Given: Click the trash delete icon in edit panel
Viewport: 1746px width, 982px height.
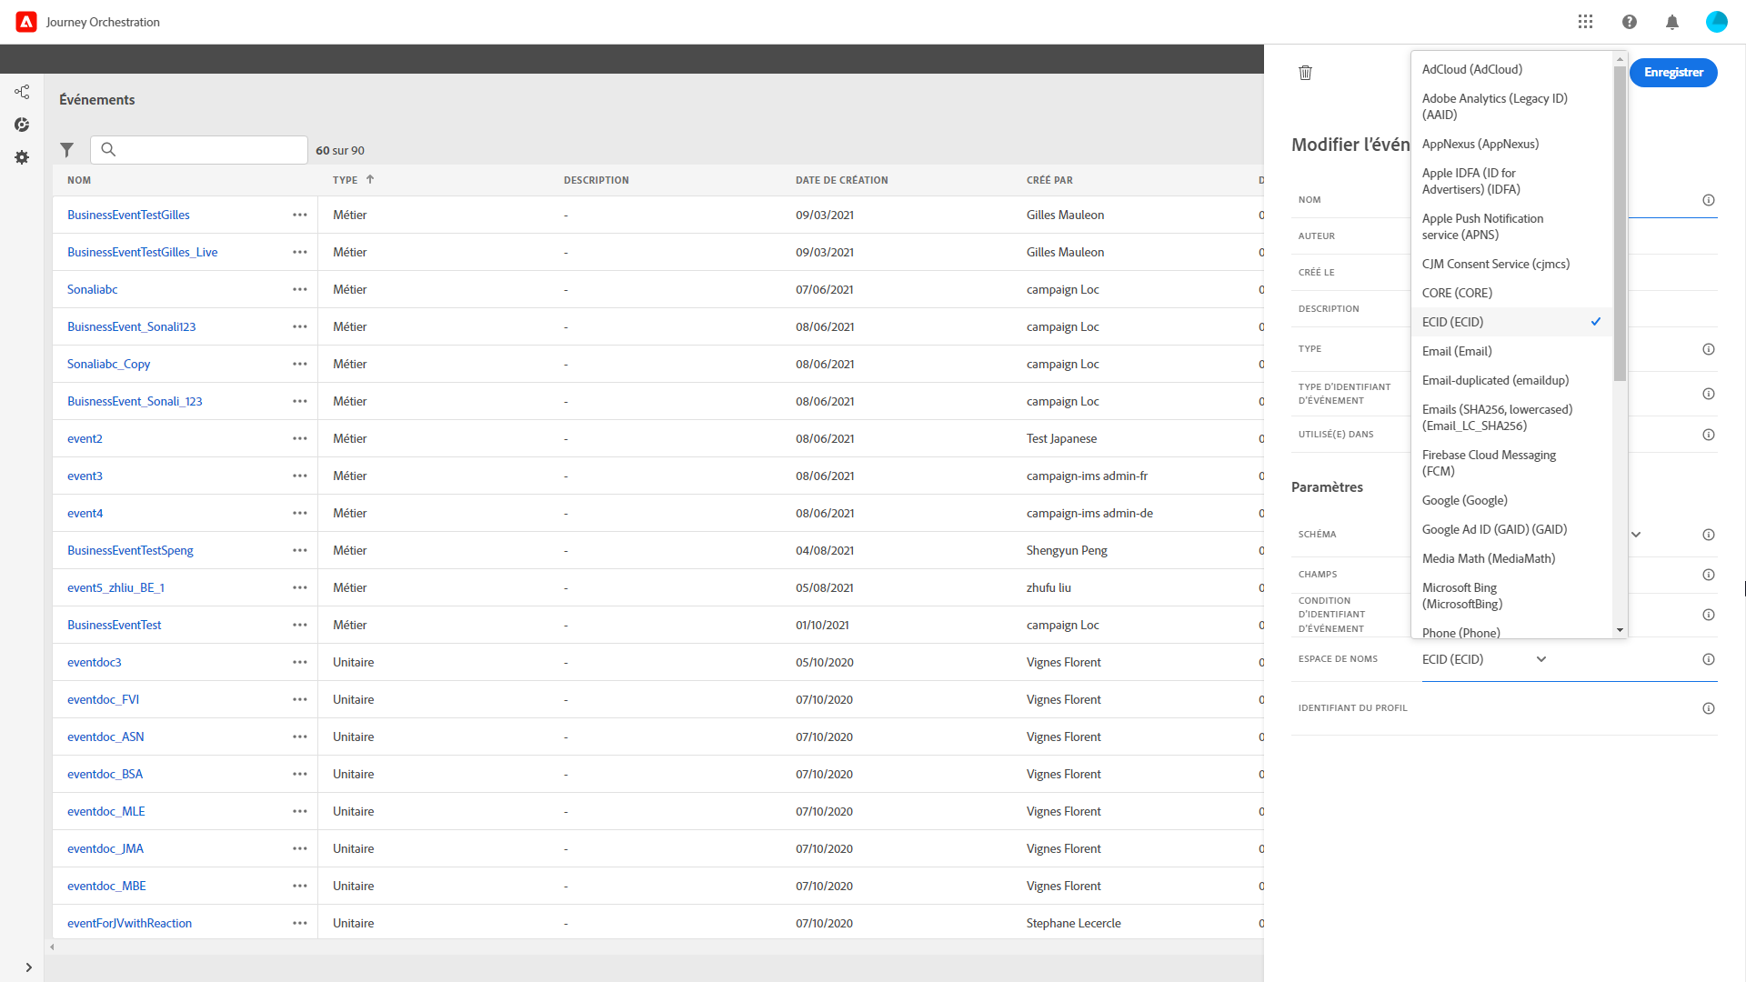Looking at the screenshot, I should tap(1305, 73).
